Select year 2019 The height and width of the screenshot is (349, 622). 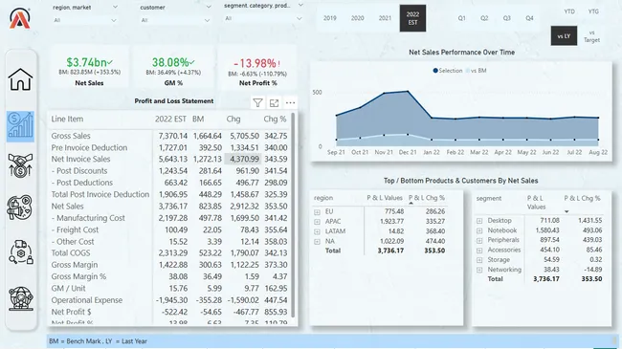point(329,18)
